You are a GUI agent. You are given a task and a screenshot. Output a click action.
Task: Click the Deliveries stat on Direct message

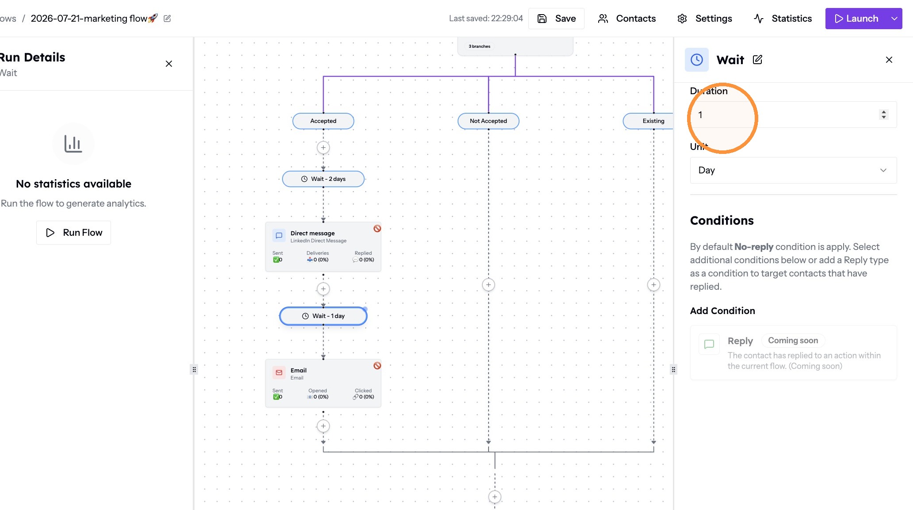[x=318, y=257]
